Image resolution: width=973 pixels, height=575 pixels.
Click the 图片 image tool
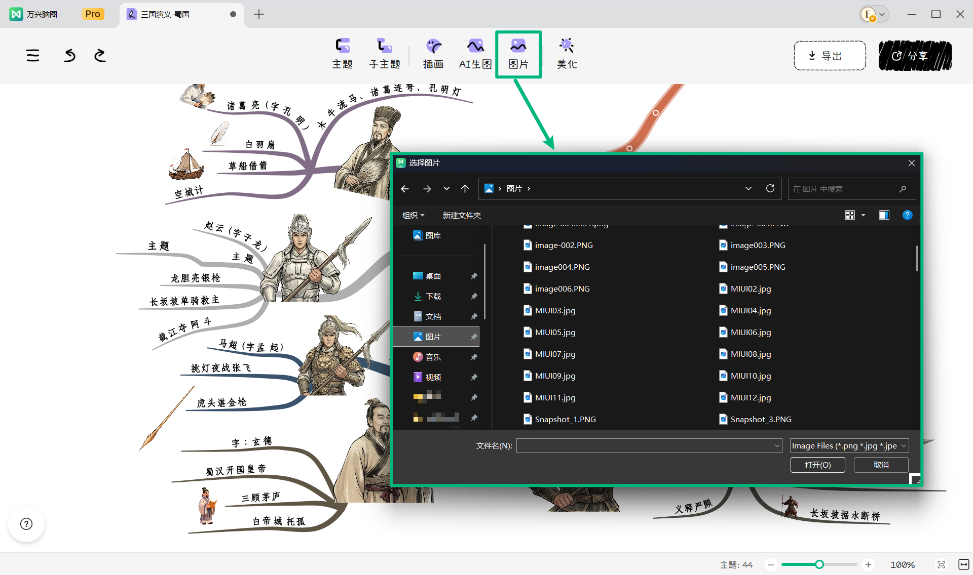518,54
